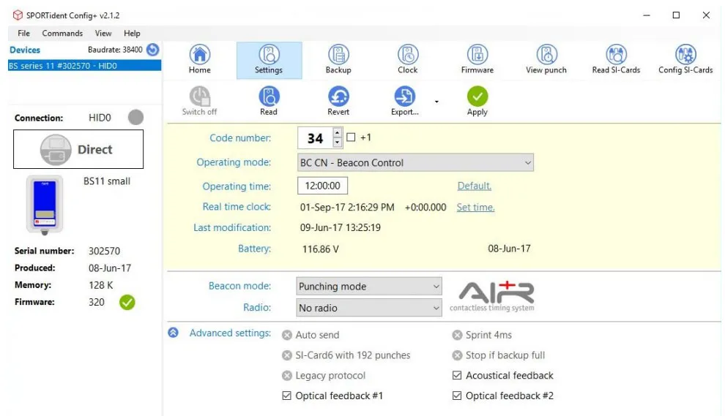
Task: Click the AIR+ contactless timing system logo
Action: [493, 296]
